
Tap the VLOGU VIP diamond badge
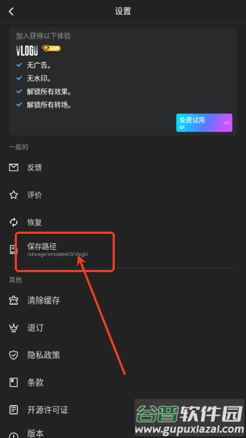(x=51, y=48)
